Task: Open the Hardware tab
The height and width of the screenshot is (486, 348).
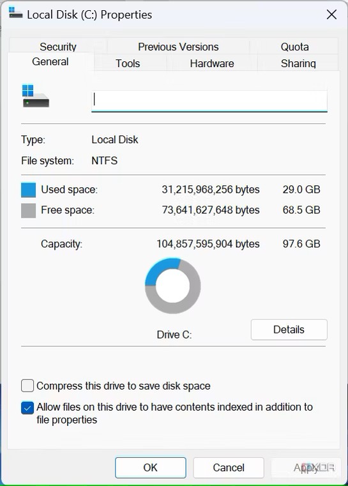Action: tap(212, 63)
